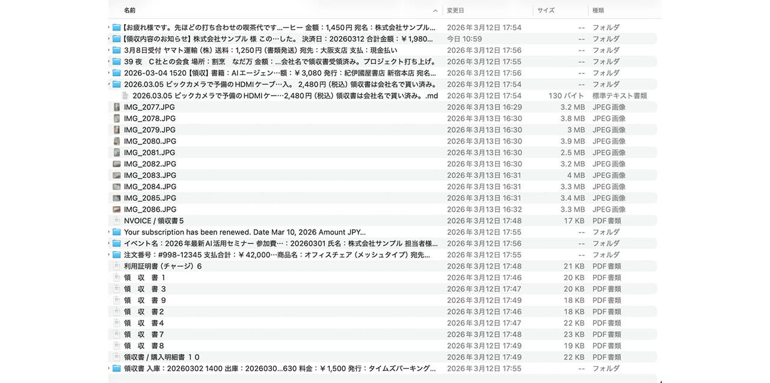Image resolution: width=770 pixels, height=383 pixels.
Task: Click the PDF icon for 利用証明書（チャージ）6
Action: point(117,266)
